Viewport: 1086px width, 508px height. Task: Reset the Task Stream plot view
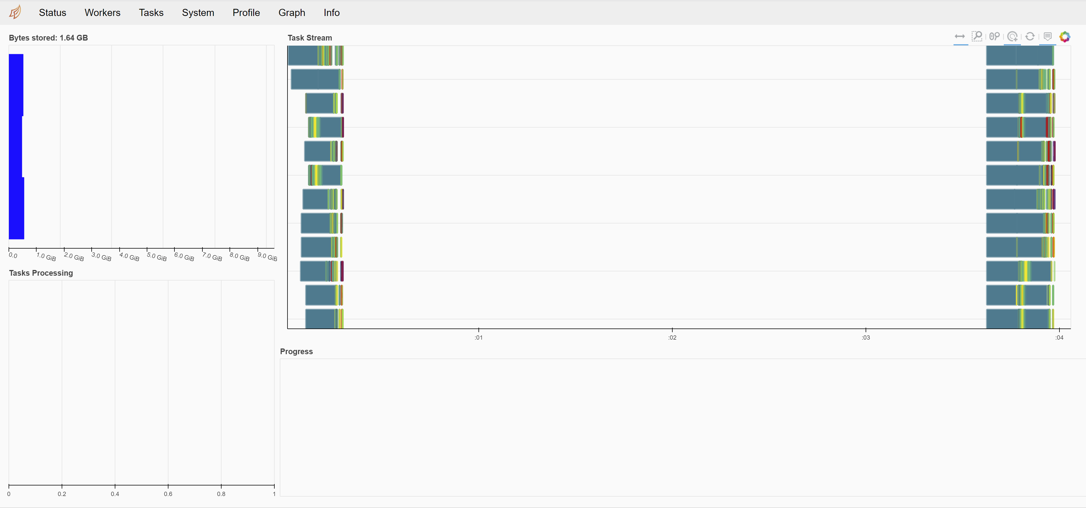(x=1029, y=37)
